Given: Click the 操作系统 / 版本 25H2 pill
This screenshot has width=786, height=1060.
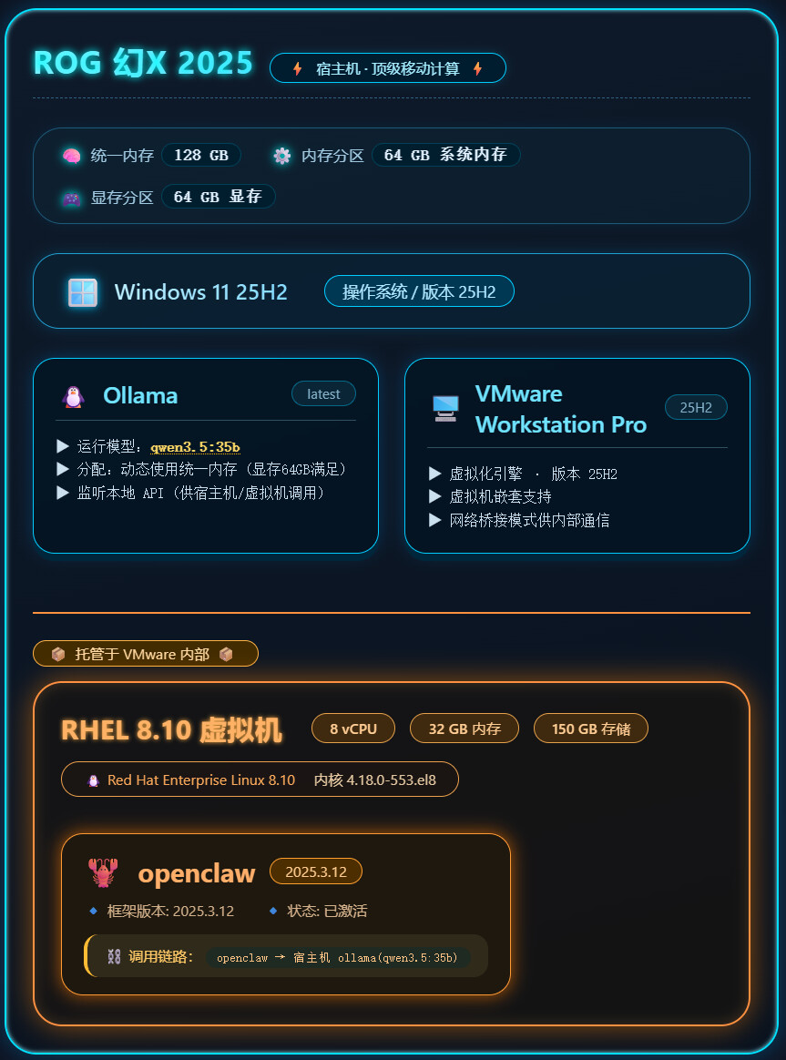Looking at the screenshot, I should 419,291.
